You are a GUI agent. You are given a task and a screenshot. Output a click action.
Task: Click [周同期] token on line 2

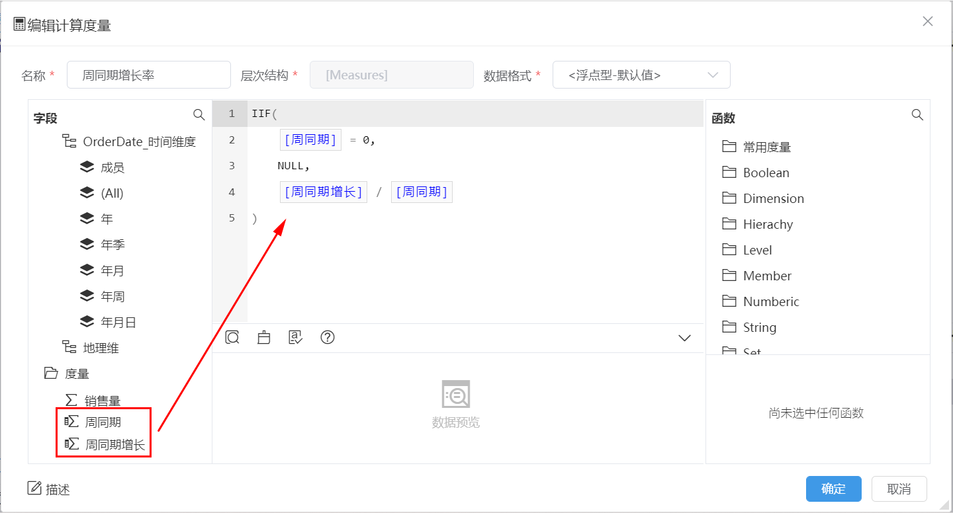(x=310, y=139)
